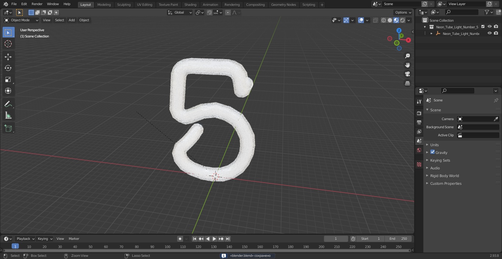Open the View Layer properties tab
This screenshot has height=259, width=502.
coord(419,132)
